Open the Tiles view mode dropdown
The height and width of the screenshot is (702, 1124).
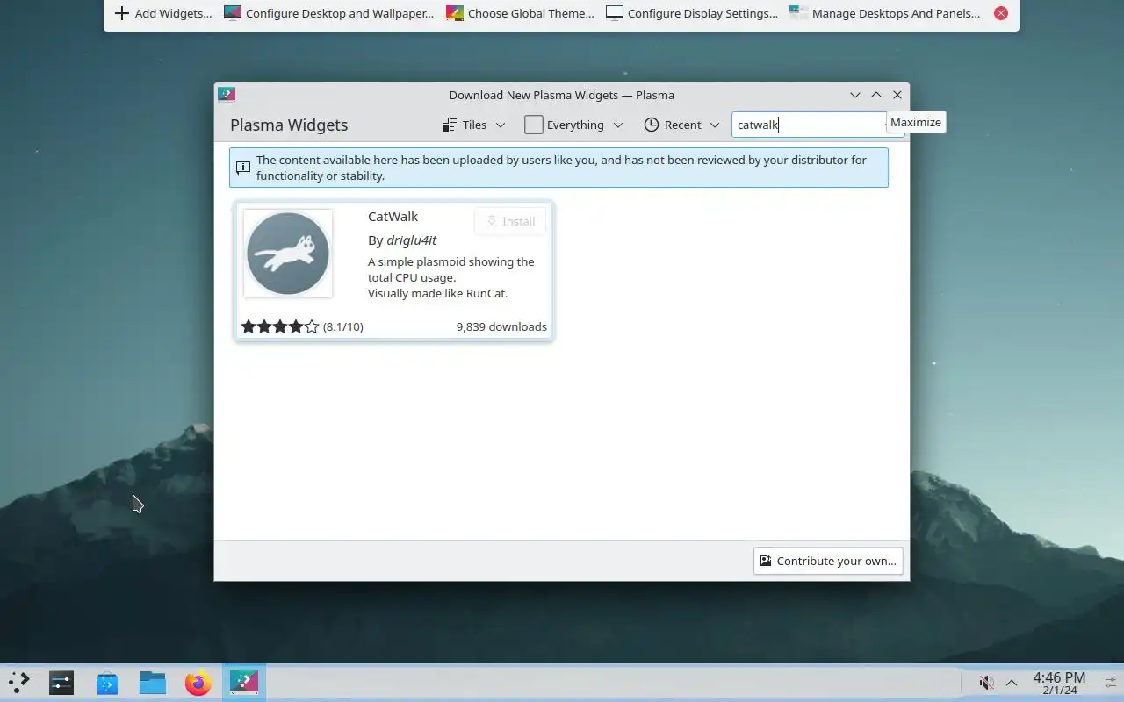pyautogui.click(x=474, y=125)
